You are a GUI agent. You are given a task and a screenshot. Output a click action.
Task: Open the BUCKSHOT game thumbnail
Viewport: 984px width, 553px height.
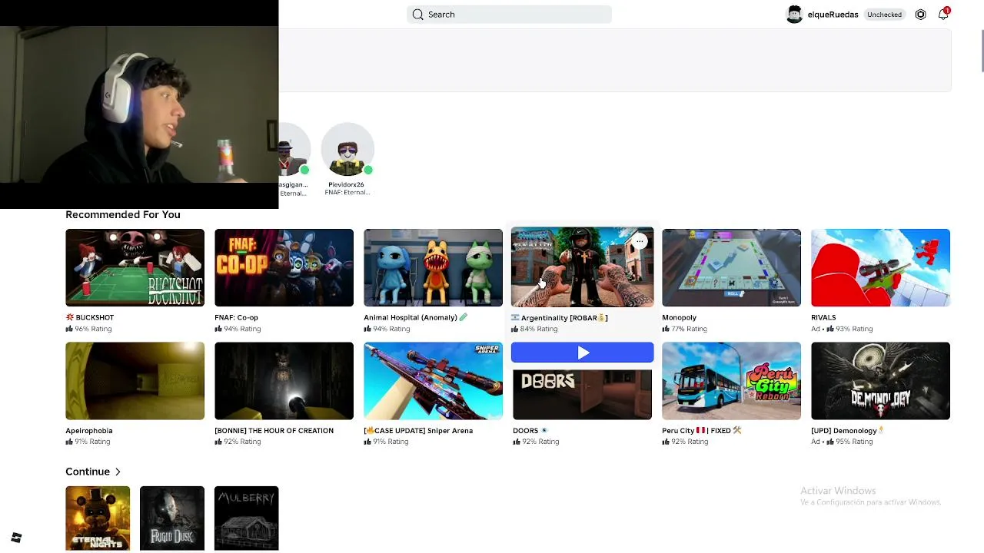(x=135, y=267)
